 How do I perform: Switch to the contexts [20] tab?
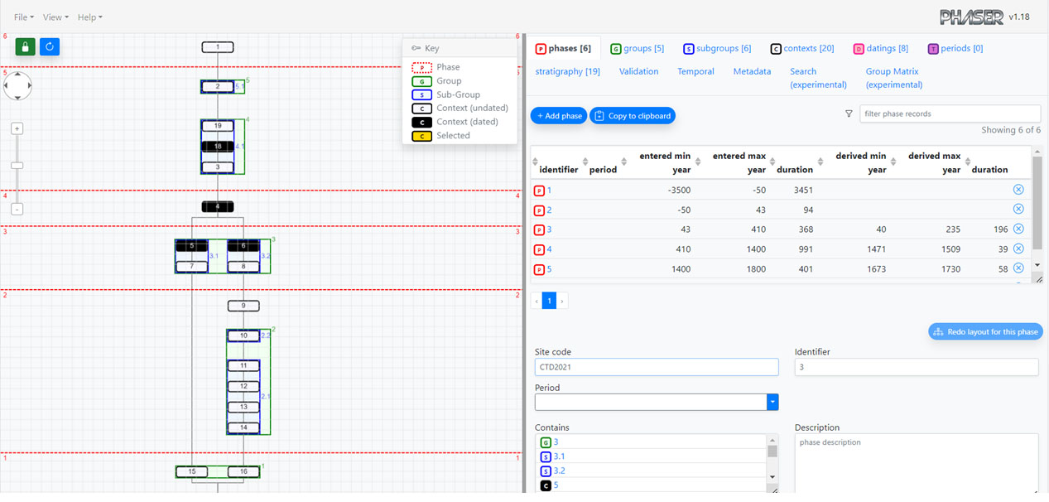pyautogui.click(x=801, y=49)
